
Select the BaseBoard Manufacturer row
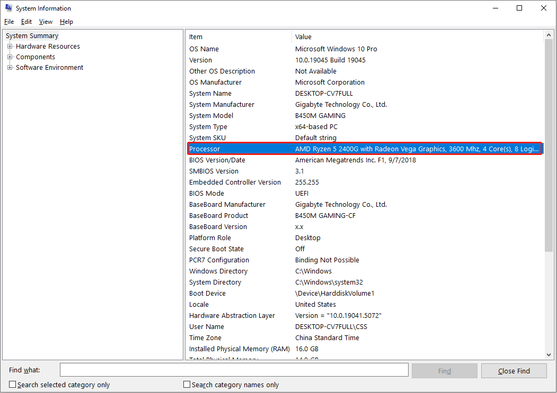[x=365, y=204]
